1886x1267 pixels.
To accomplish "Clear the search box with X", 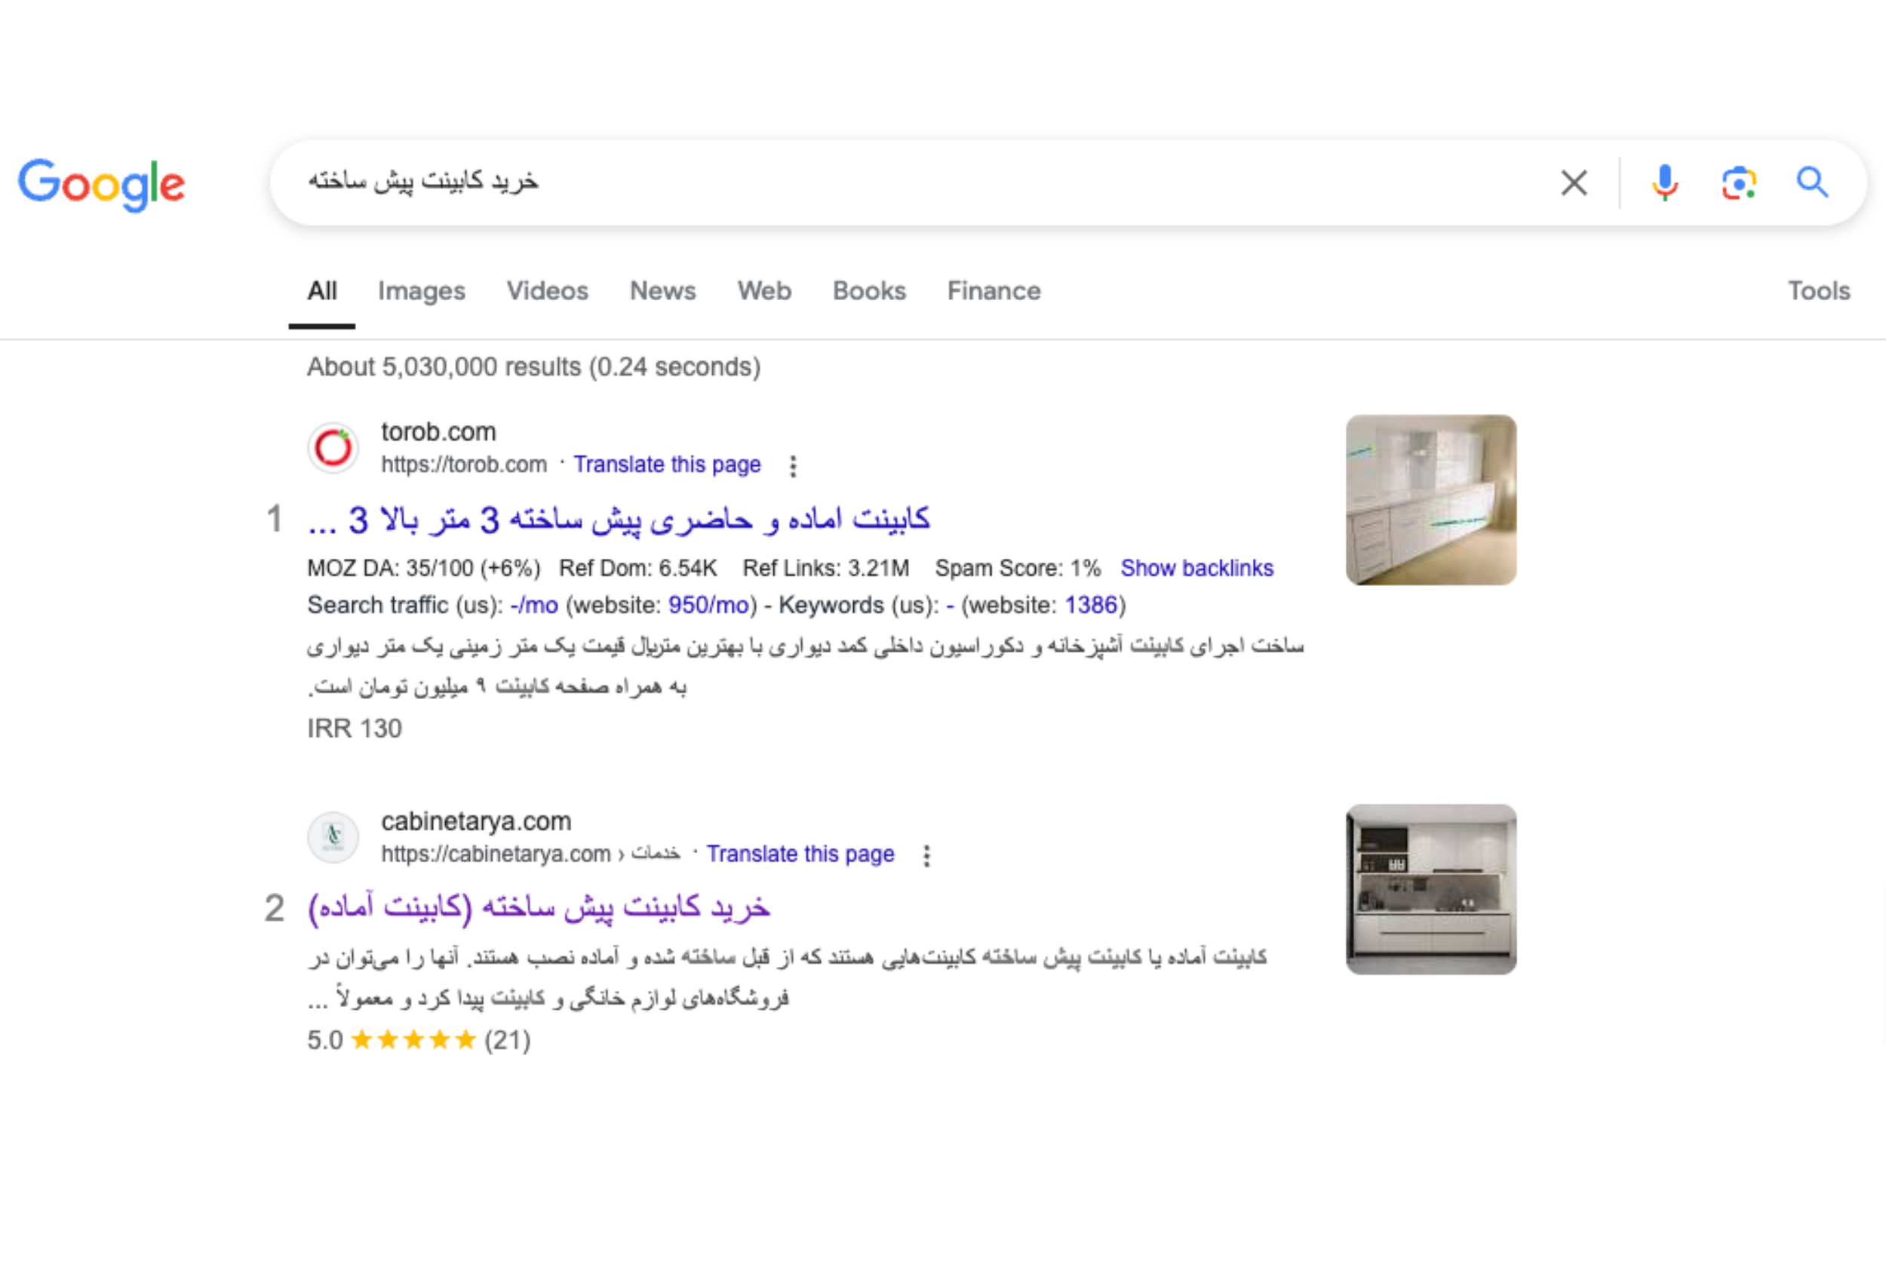I will pyautogui.click(x=1573, y=183).
